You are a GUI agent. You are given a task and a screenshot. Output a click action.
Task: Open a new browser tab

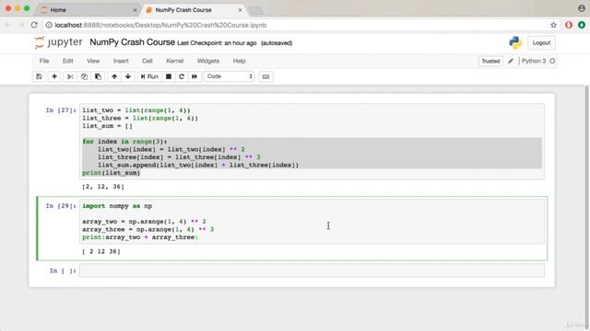pyautogui.click(x=256, y=10)
